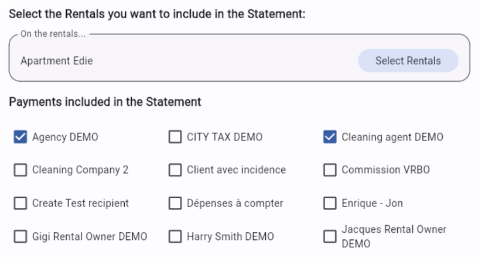Check the Client avec incidence box
The width and height of the screenshot is (485, 272).
tap(175, 170)
